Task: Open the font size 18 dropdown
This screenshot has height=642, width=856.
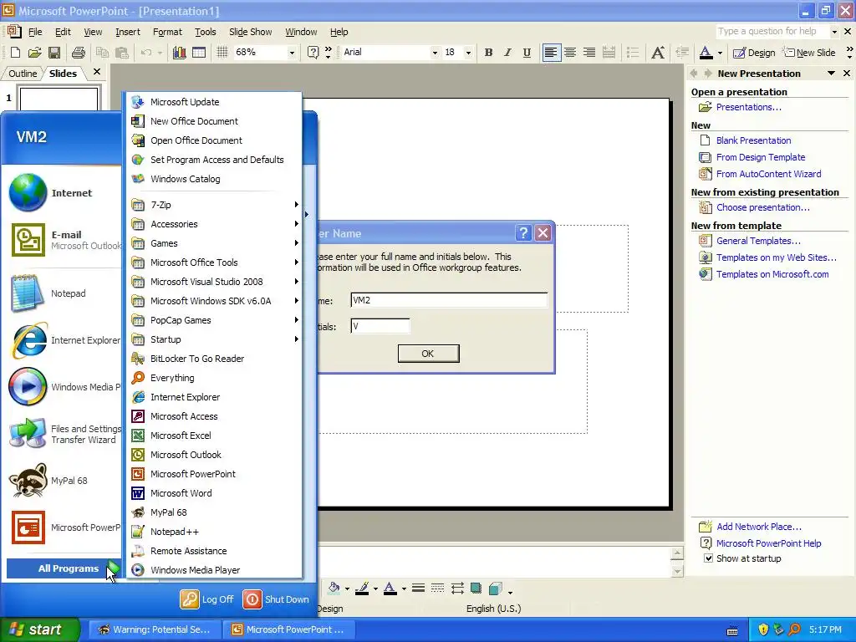Action: (468, 53)
